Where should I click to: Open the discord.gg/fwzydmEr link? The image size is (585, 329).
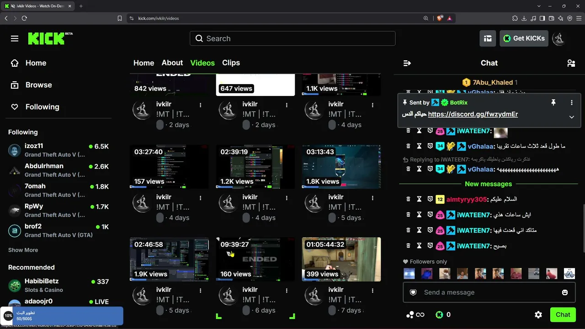473,114
